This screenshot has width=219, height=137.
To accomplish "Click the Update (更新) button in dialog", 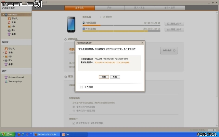I will (x=104, y=77).
